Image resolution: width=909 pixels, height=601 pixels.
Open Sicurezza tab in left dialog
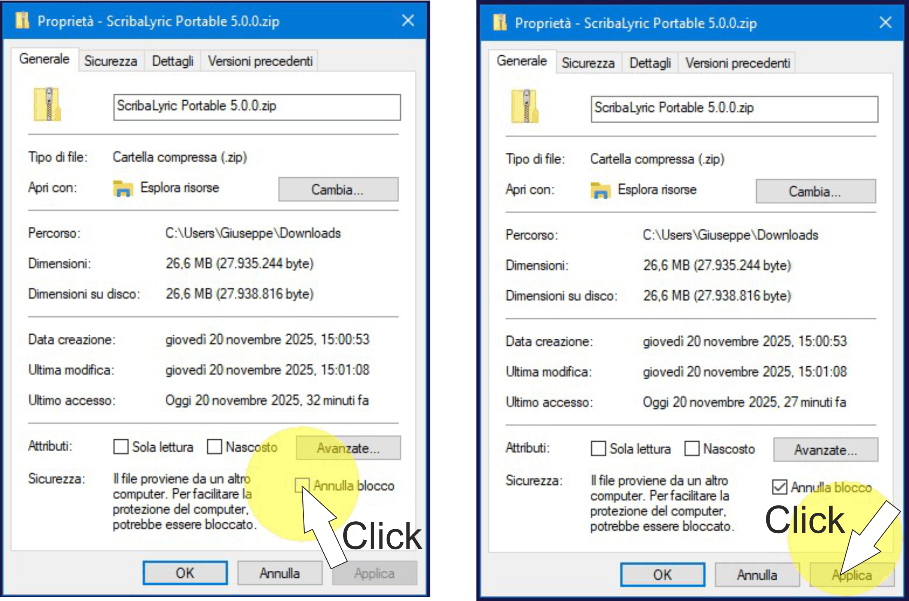tap(111, 61)
